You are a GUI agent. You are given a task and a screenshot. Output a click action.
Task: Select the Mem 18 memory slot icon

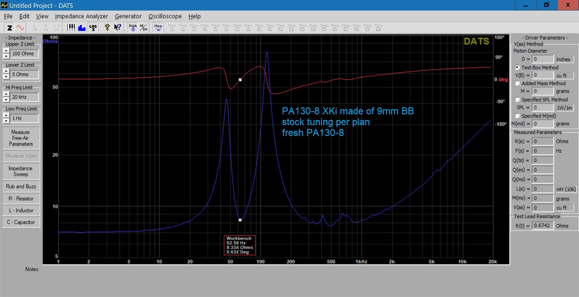(357, 28)
